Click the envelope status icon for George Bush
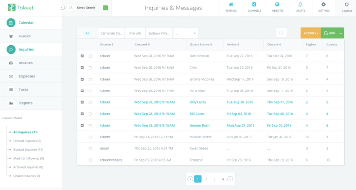Image resolution: width=356 pixels, height=190 pixels. tap(82, 125)
